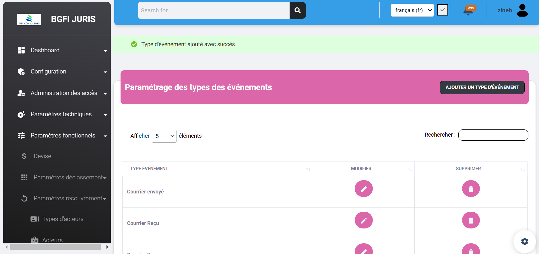The image size is (539, 254).
Task: Click the magnifier search button
Action: click(298, 10)
